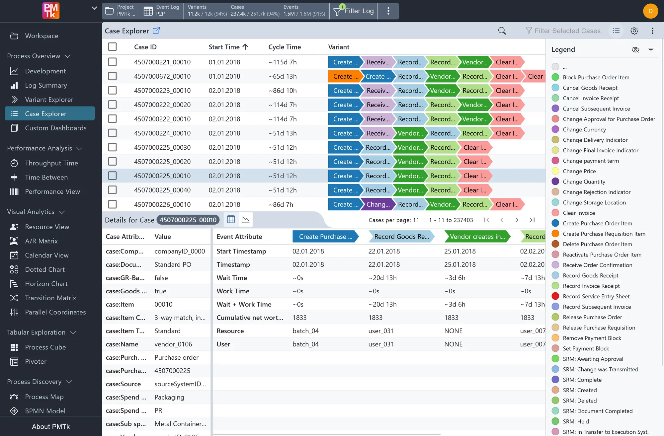
Task: Collapse the Process Overview section
Action: pyautogui.click(x=68, y=56)
